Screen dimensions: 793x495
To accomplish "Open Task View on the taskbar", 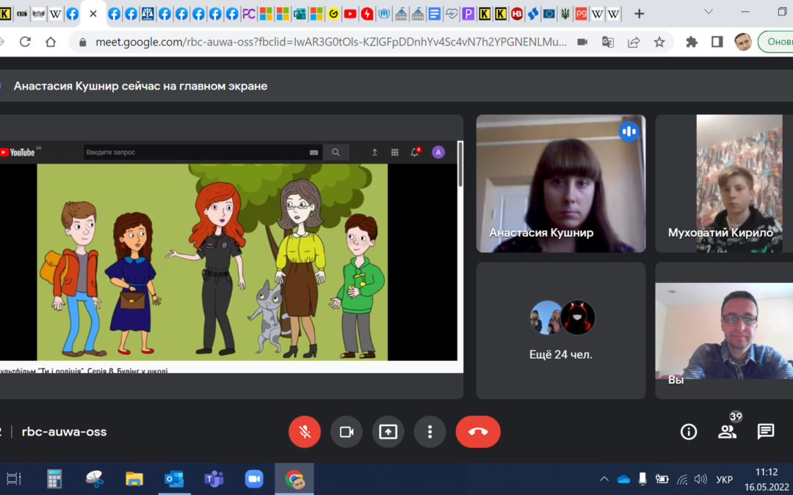I will point(13,478).
